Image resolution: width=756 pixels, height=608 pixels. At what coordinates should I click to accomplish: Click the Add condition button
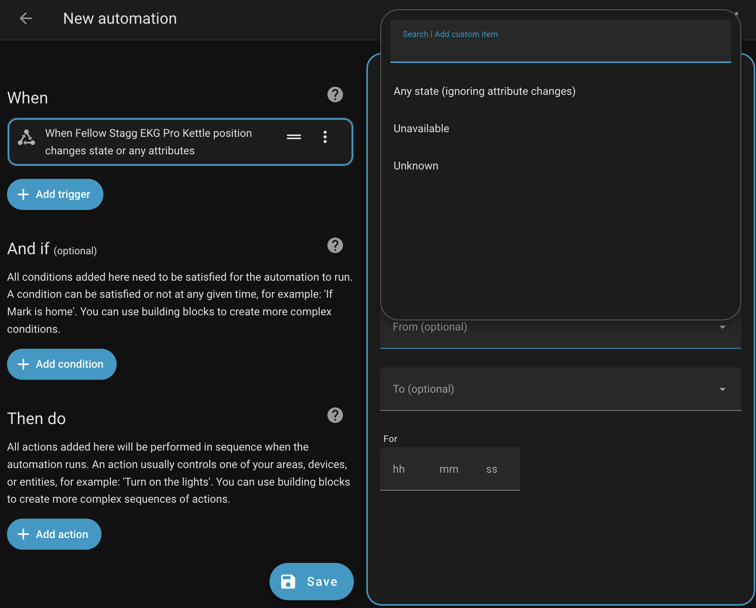62,364
